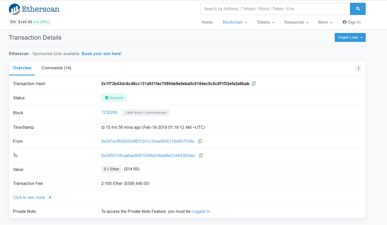Click the clock icon beside timestamp

pyautogui.click(x=103, y=128)
